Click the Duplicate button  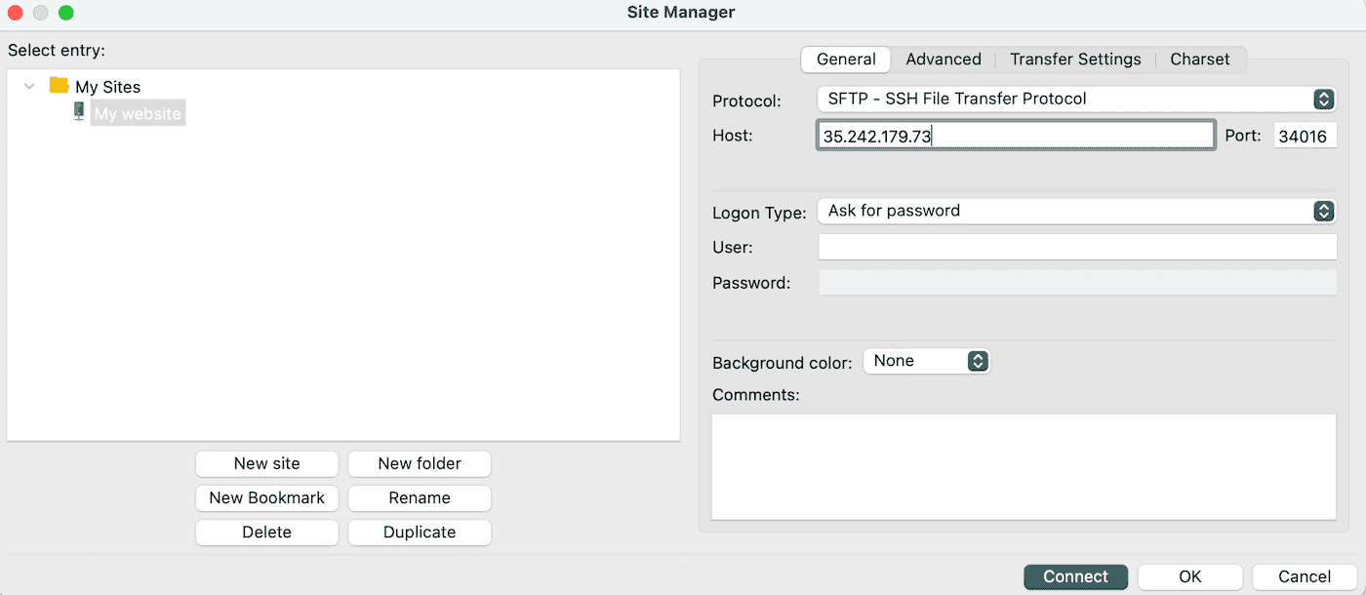click(x=420, y=533)
